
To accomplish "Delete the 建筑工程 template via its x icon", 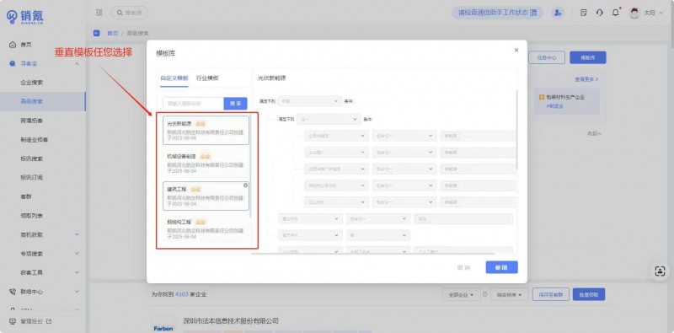I will coord(245,185).
